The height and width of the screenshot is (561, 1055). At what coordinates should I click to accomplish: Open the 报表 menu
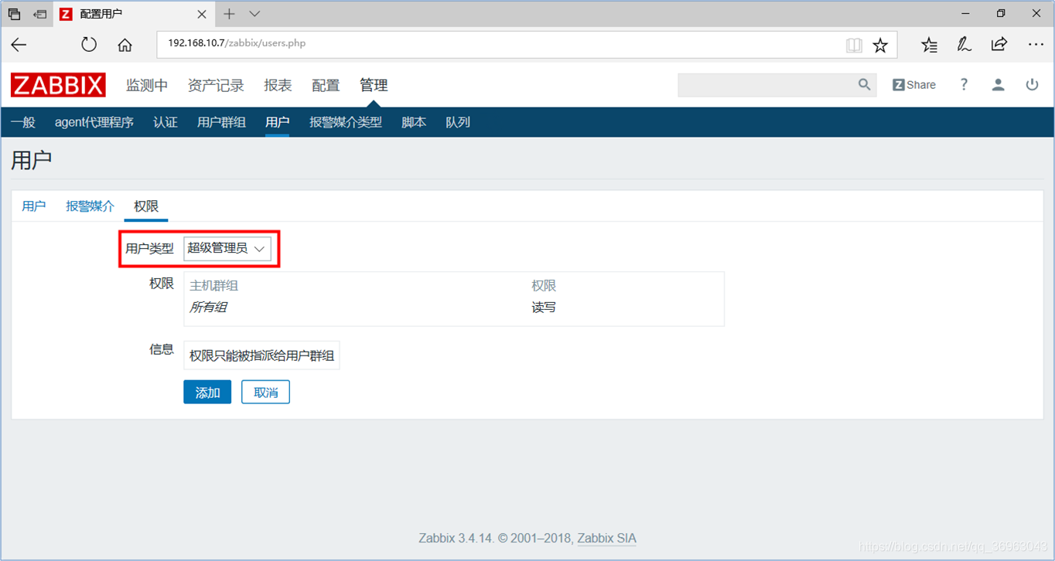(x=278, y=86)
